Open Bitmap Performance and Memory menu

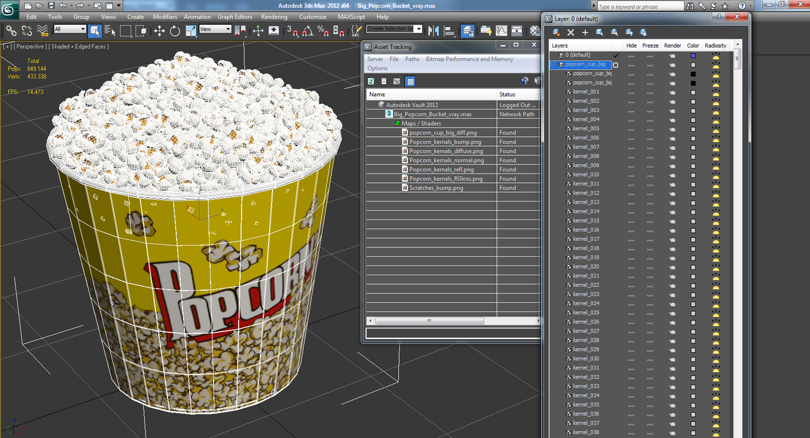[470, 59]
